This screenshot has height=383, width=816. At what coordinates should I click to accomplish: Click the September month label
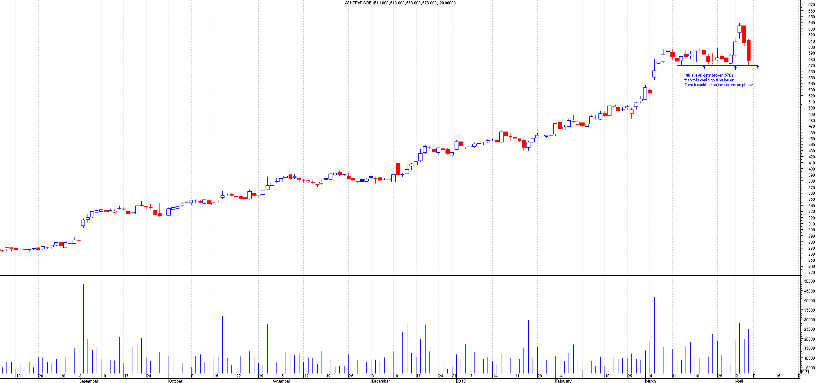click(x=89, y=381)
